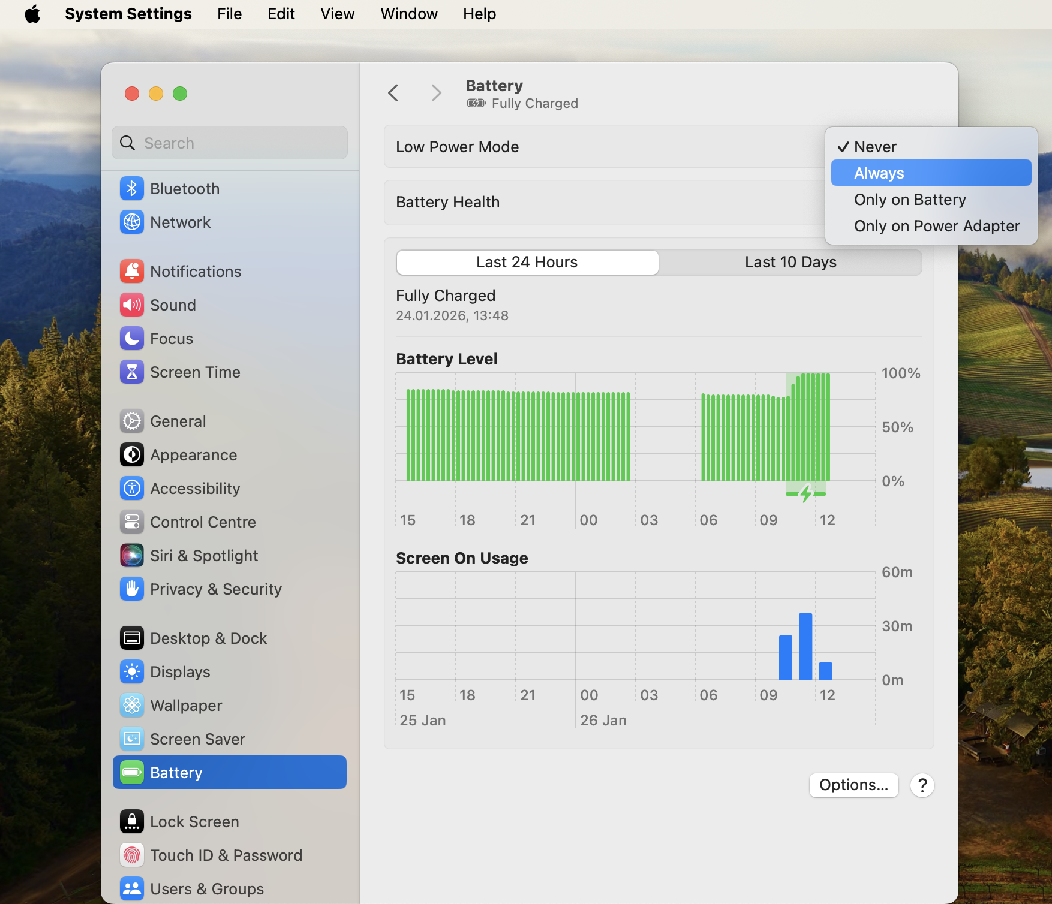
Task: Switch to the Last 10 Days tab
Action: click(x=790, y=262)
